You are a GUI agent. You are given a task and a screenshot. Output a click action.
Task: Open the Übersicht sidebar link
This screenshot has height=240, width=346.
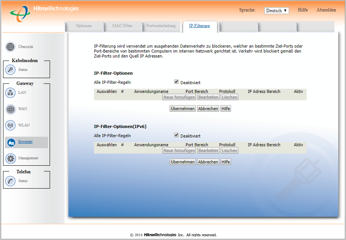click(x=26, y=47)
